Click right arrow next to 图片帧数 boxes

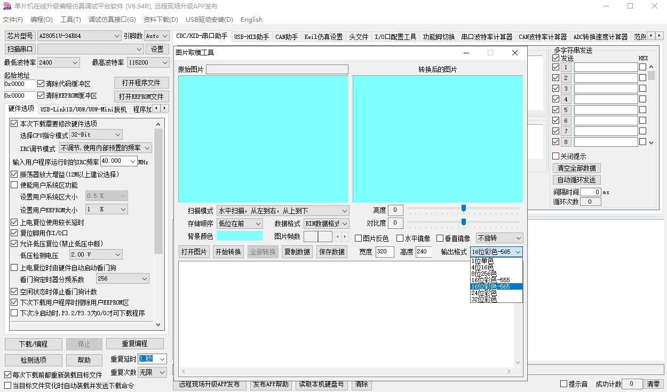pyautogui.click(x=345, y=236)
